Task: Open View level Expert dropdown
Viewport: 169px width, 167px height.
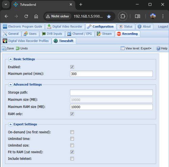Action: (x=136, y=48)
